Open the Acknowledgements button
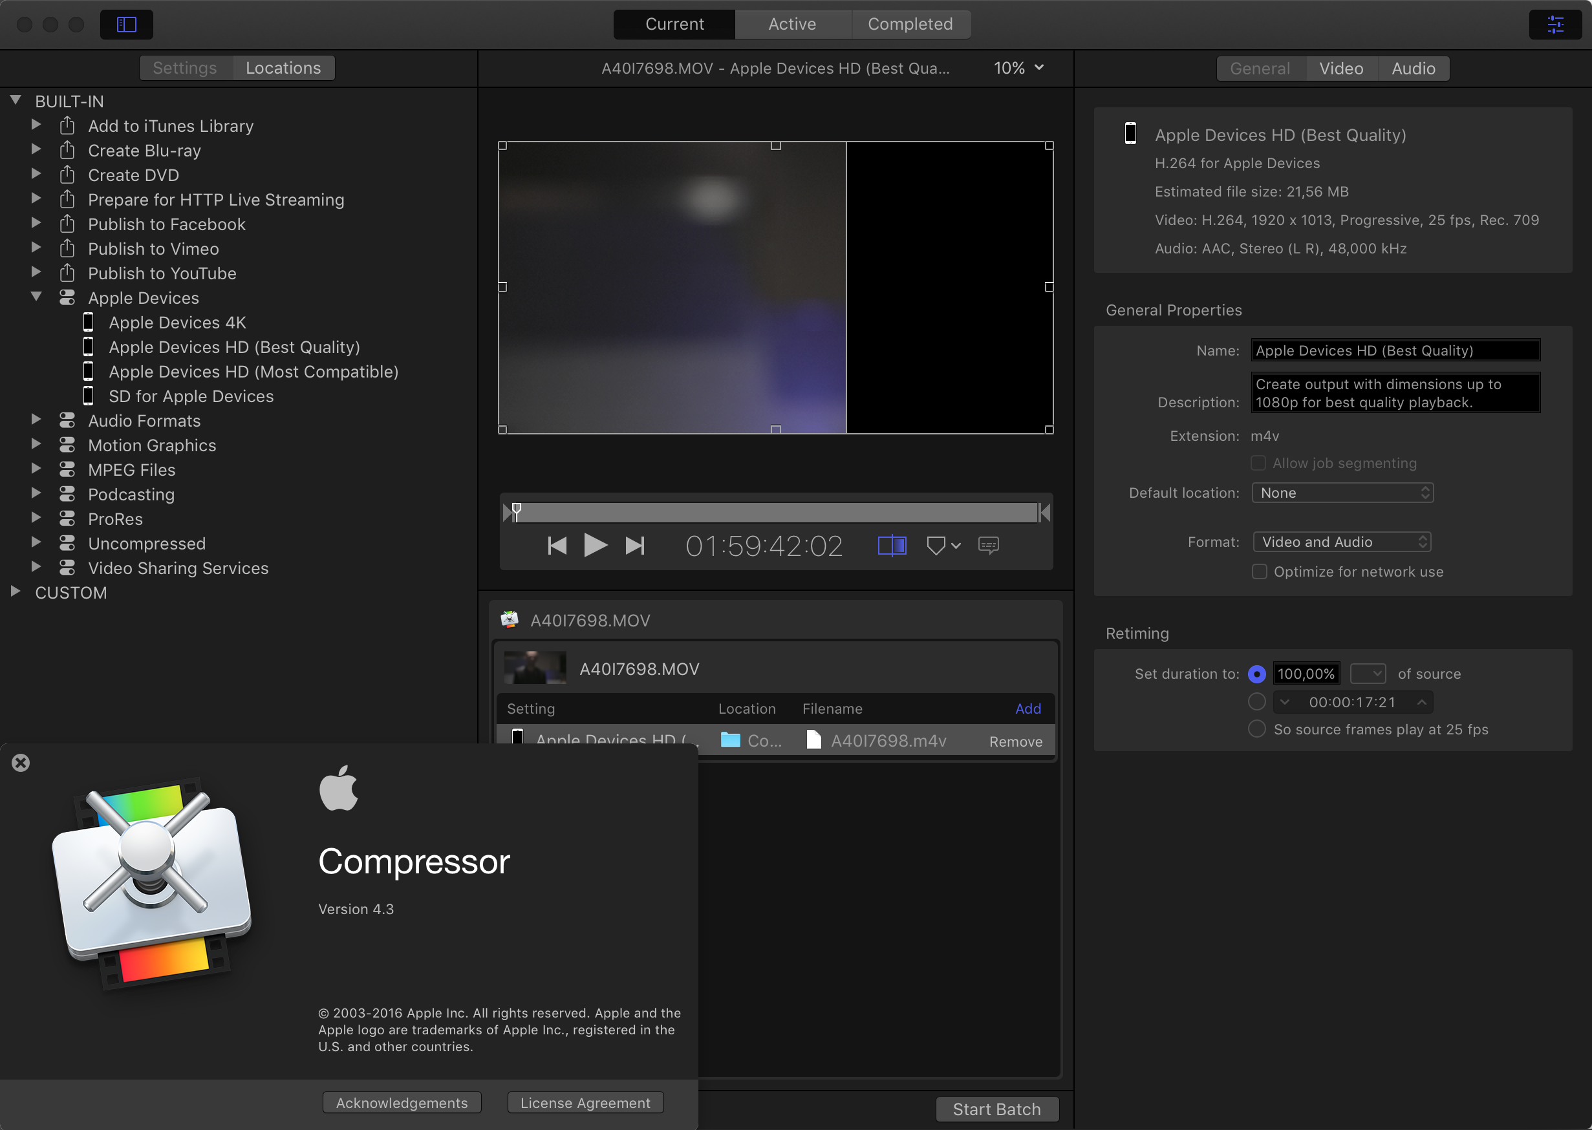The width and height of the screenshot is (1592, 1130). pos(402,1102)
